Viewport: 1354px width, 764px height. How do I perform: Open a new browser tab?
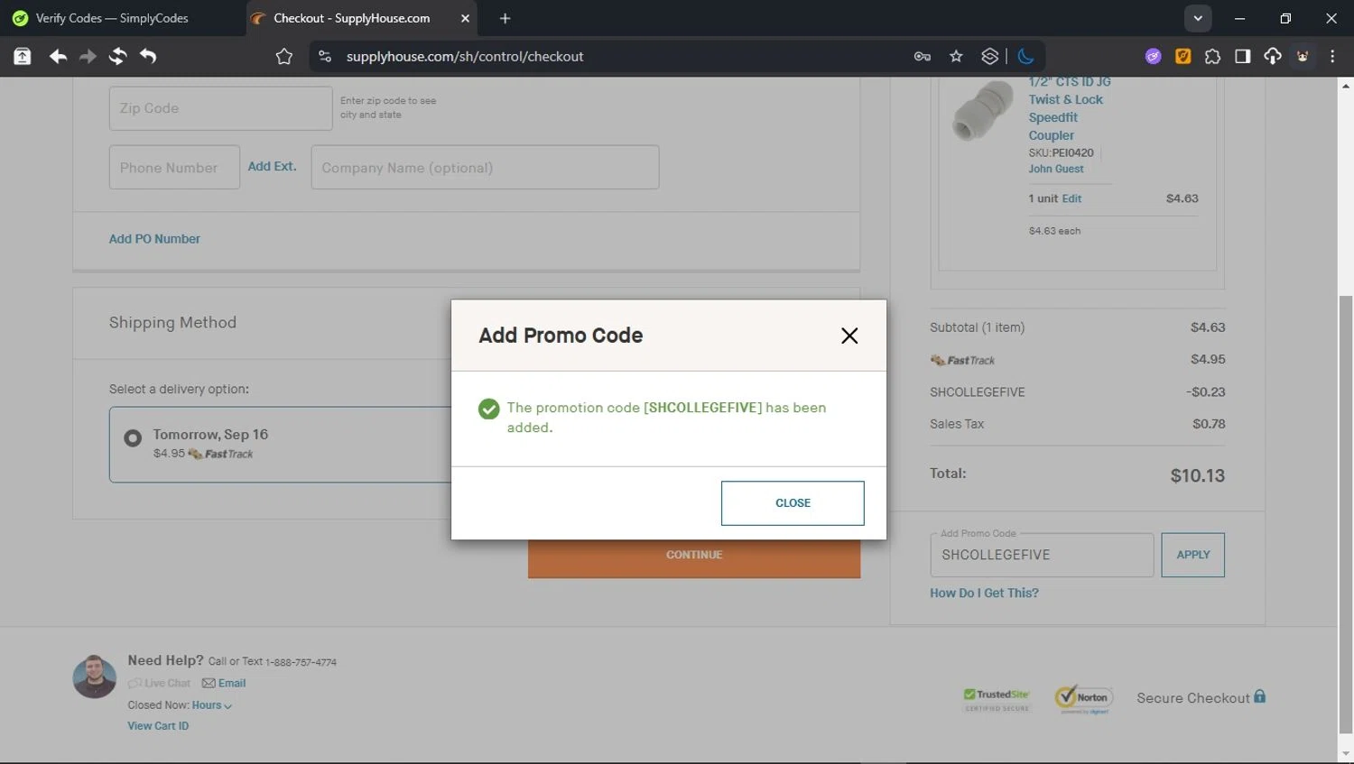click(505, 18)
